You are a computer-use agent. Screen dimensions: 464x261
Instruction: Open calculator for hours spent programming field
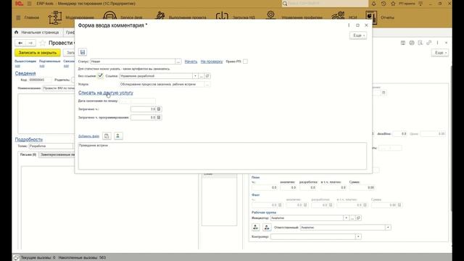click(x=159, y=117)
